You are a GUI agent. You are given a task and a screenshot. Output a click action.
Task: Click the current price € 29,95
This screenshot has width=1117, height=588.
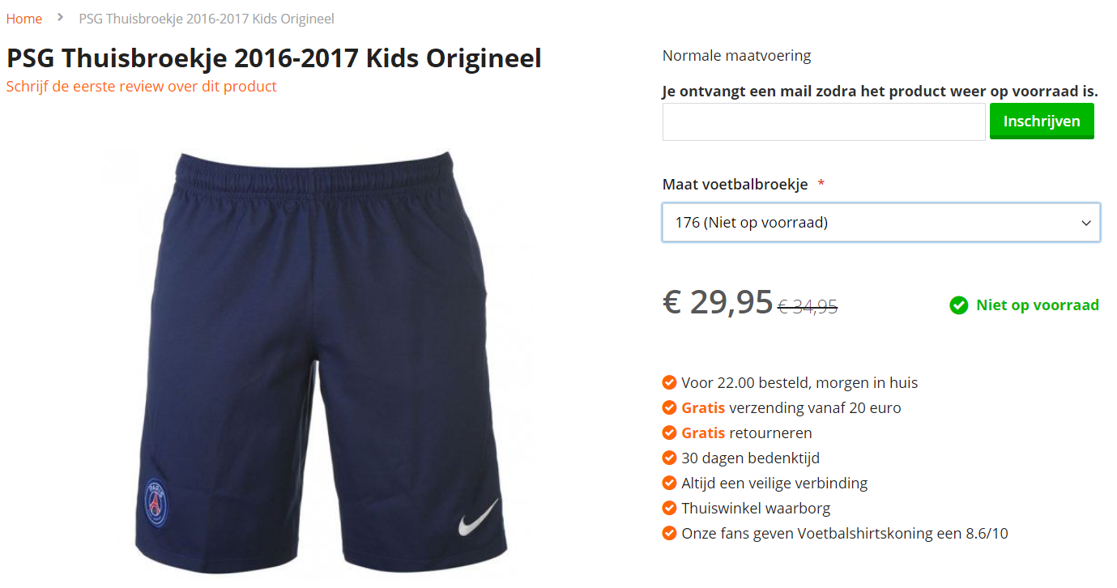(718, 302)
